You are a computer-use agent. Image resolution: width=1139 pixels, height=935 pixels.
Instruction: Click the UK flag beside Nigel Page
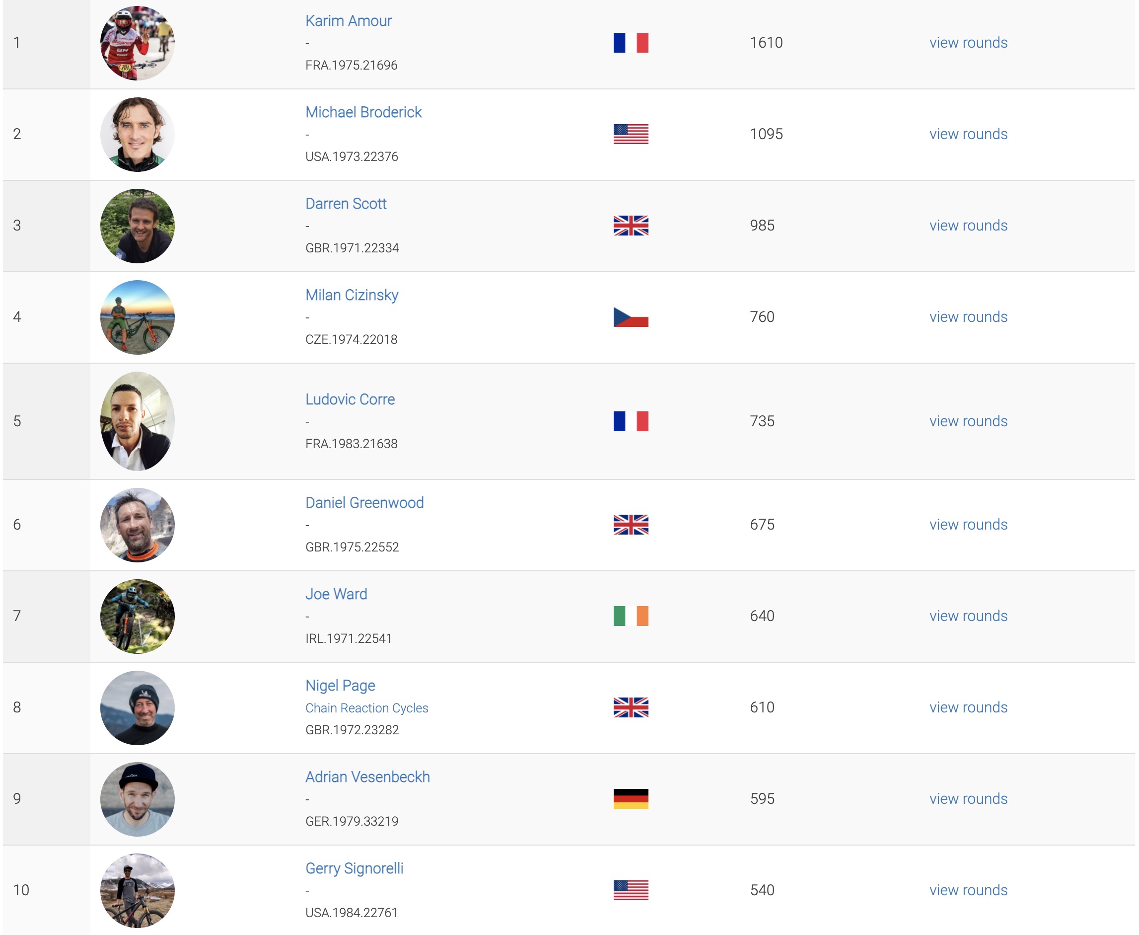pyautogui.click(x=631, y=707)
